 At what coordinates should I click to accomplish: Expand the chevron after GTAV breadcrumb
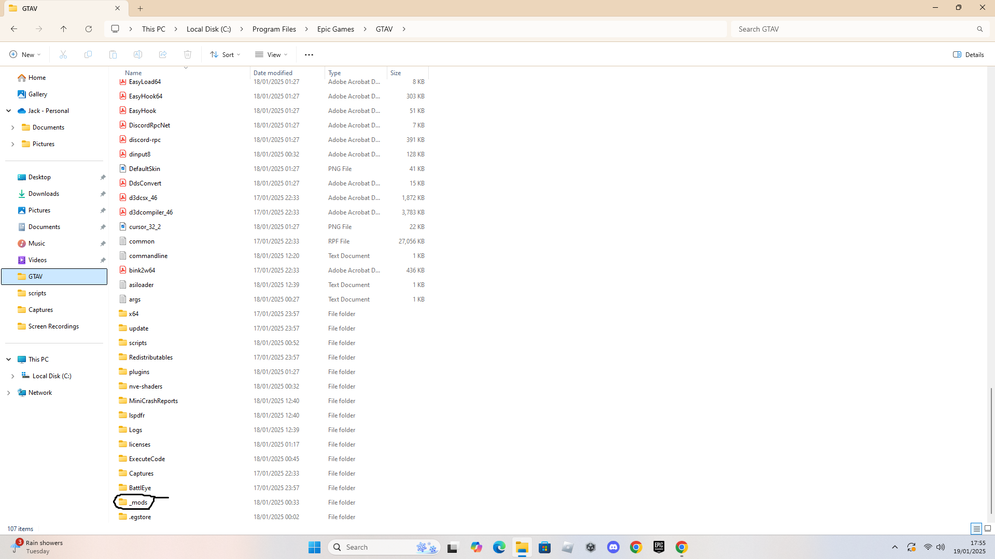coord(404,29)
